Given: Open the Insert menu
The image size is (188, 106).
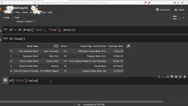Looking at the screenshot, I should (x=25, y=12).
